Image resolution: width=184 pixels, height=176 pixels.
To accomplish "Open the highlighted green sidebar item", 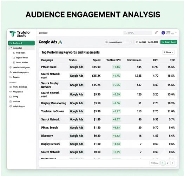I will click(x=21, y=43).
